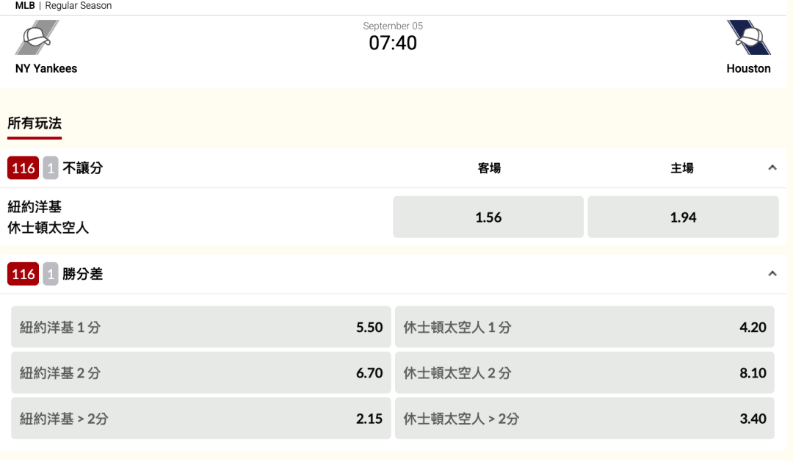Click the MLB league label

pyautogui.click(x=25, y=6)
